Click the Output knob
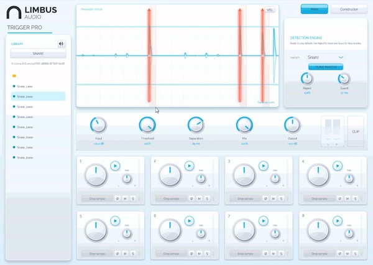Image resolution: width=373 pixels, height=265 pixels. pyautogui.click(x=293, y=125)
